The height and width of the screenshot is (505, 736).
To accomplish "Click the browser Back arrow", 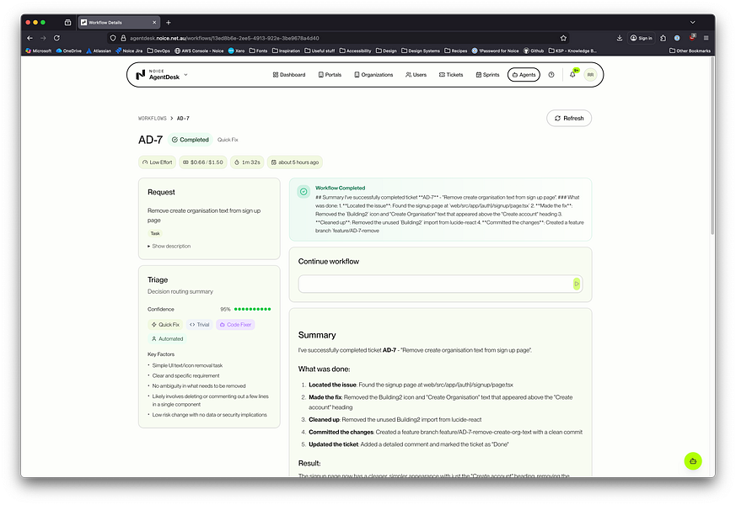I will 30,38.
